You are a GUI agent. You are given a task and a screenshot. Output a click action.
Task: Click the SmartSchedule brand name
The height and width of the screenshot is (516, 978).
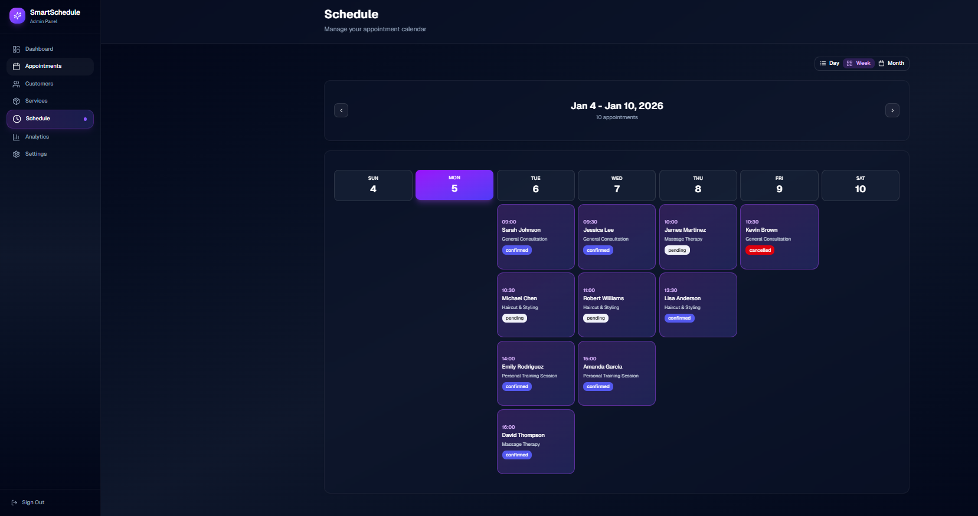[55, 12]
